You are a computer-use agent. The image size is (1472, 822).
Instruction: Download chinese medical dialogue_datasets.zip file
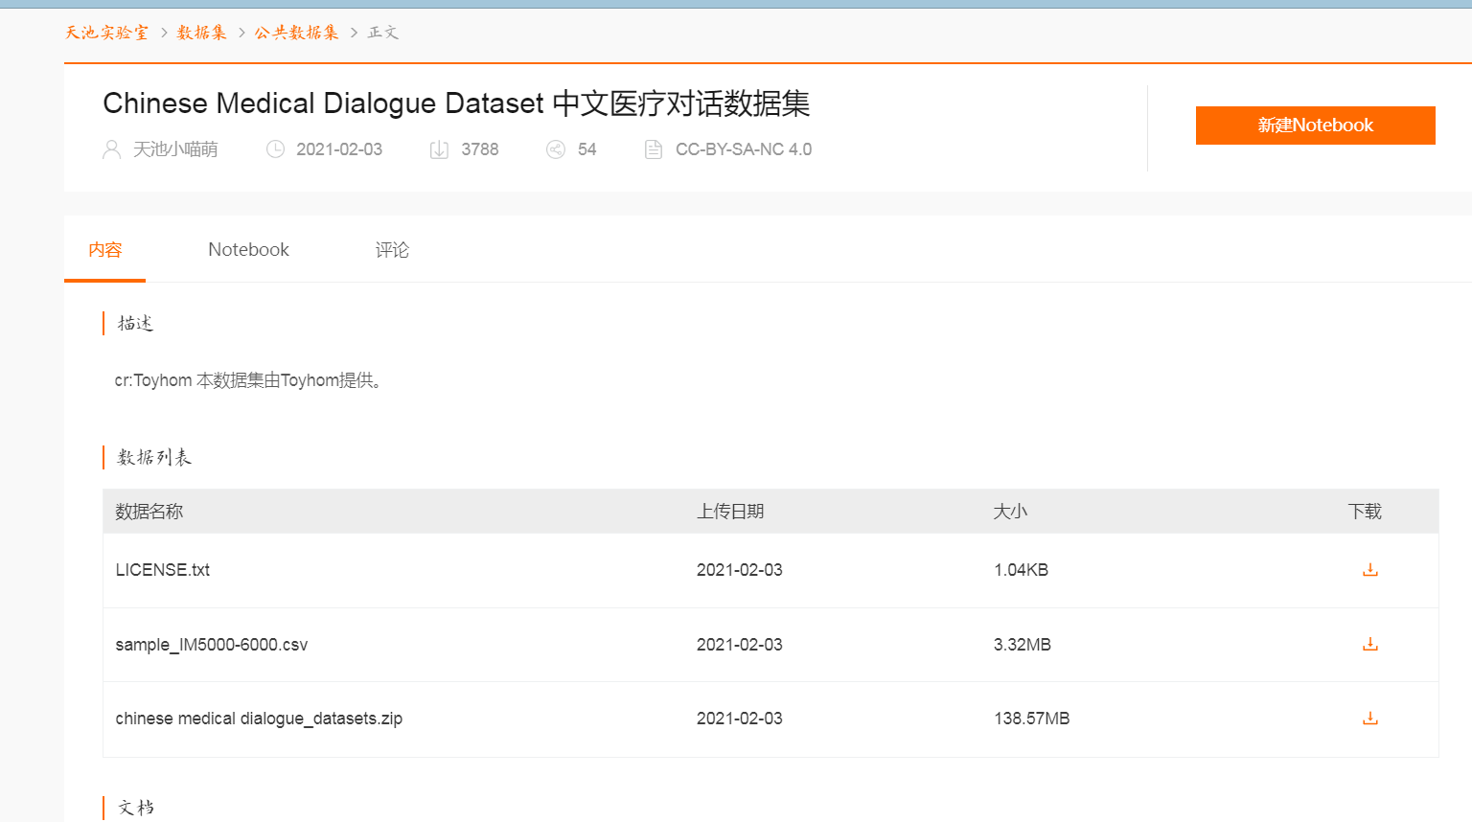coord(1369,719)
